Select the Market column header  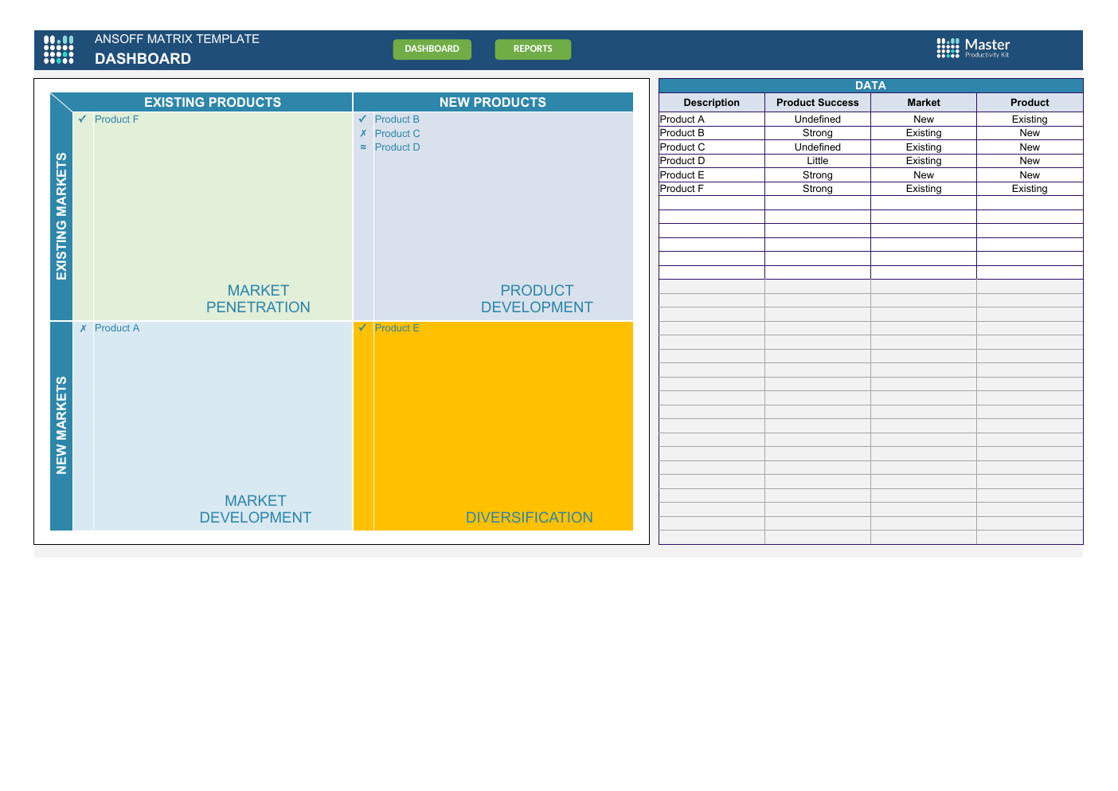coord(924,103)
